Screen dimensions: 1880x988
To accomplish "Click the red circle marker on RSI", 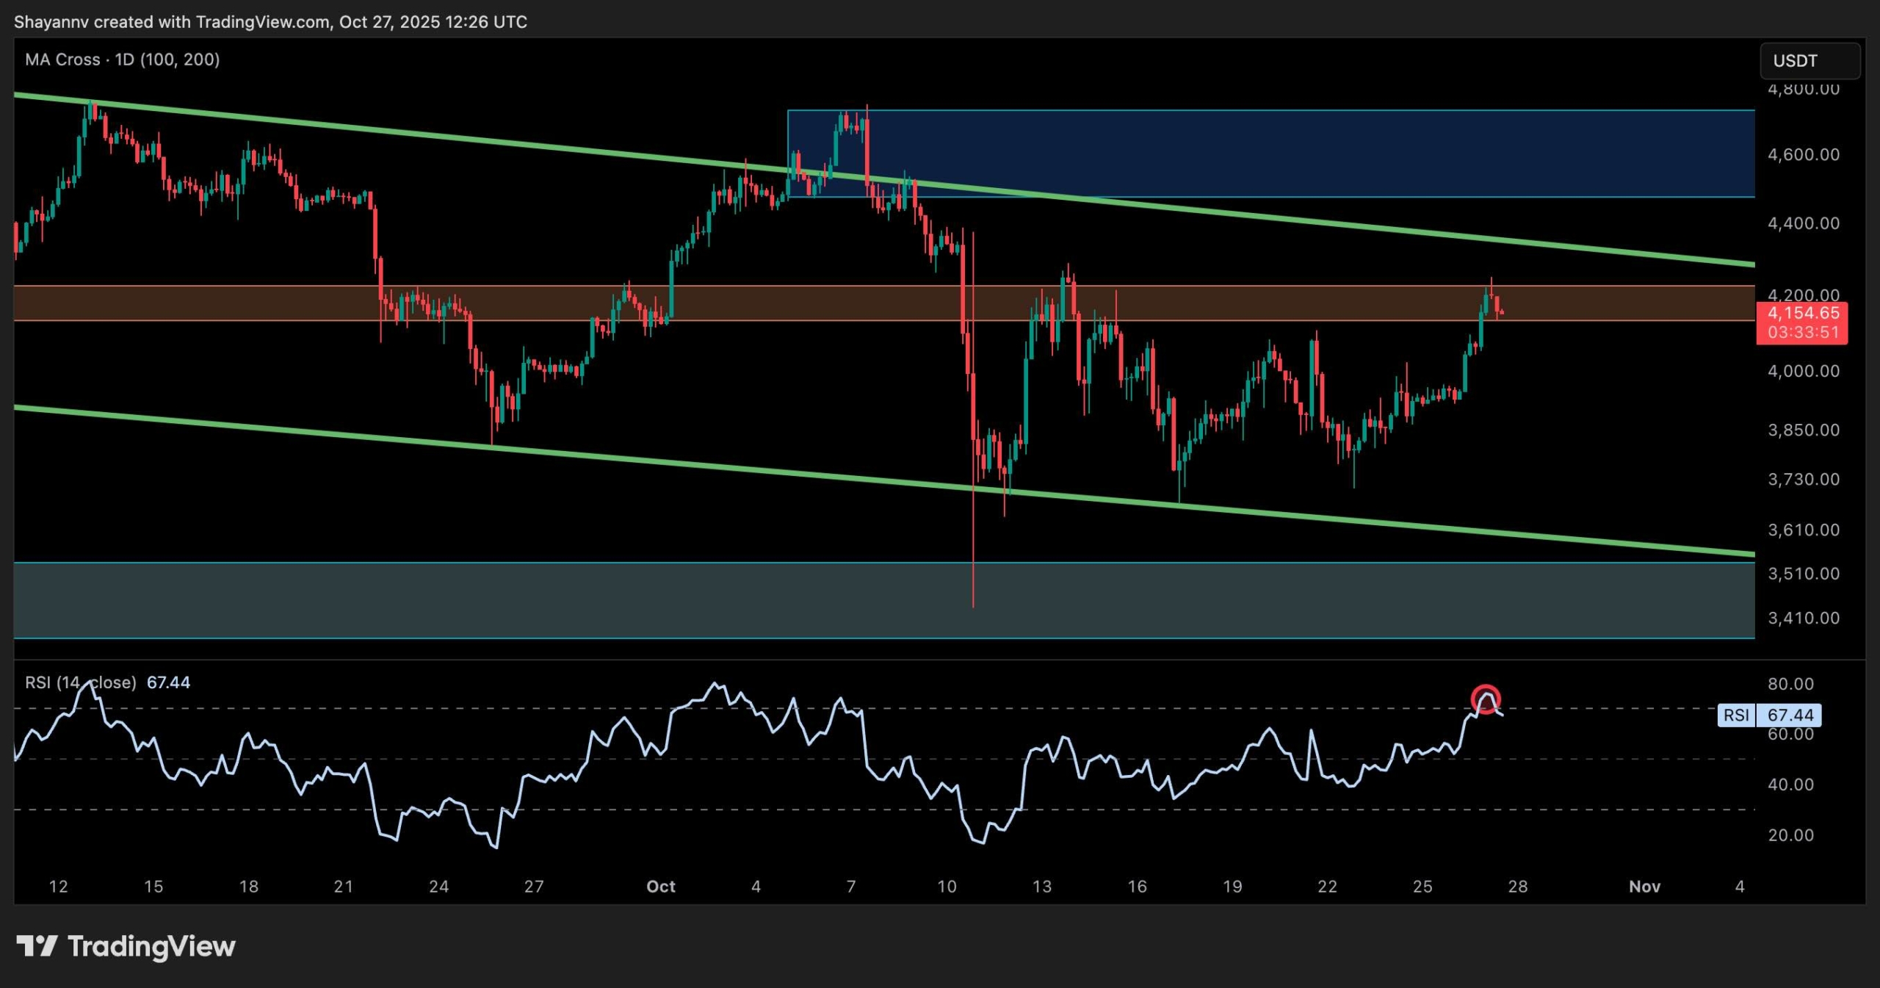I will (x=1486, y=700).
